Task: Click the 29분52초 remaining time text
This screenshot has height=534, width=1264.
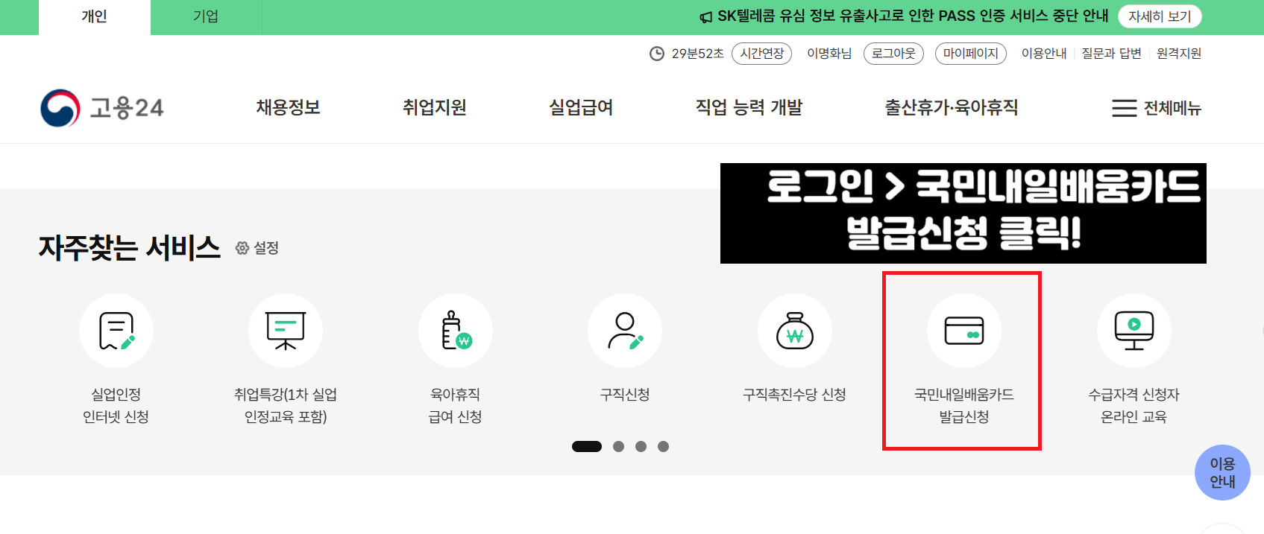Action: tap(697, 54)
